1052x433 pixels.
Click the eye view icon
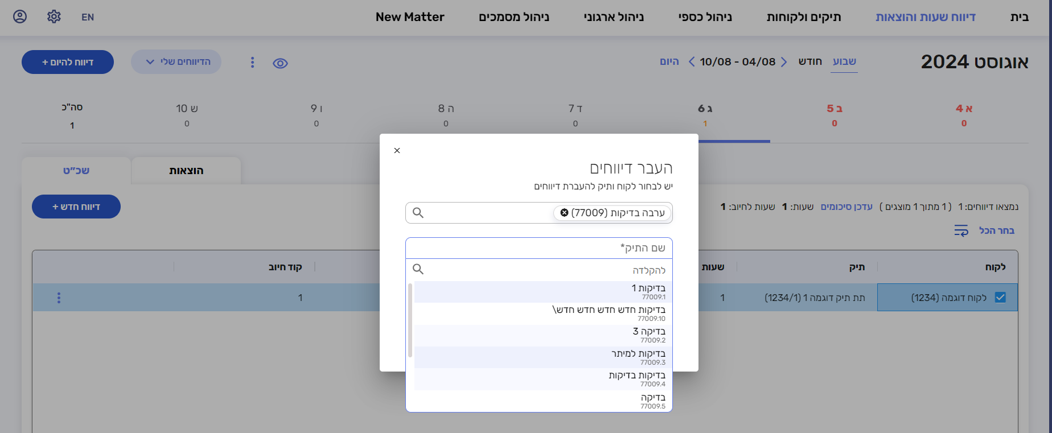click(x=280, y=63)
